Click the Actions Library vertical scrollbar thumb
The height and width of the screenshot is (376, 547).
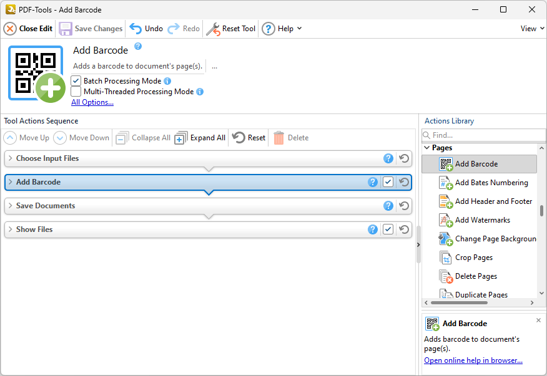pyautogui.click(x=541, y=211)
